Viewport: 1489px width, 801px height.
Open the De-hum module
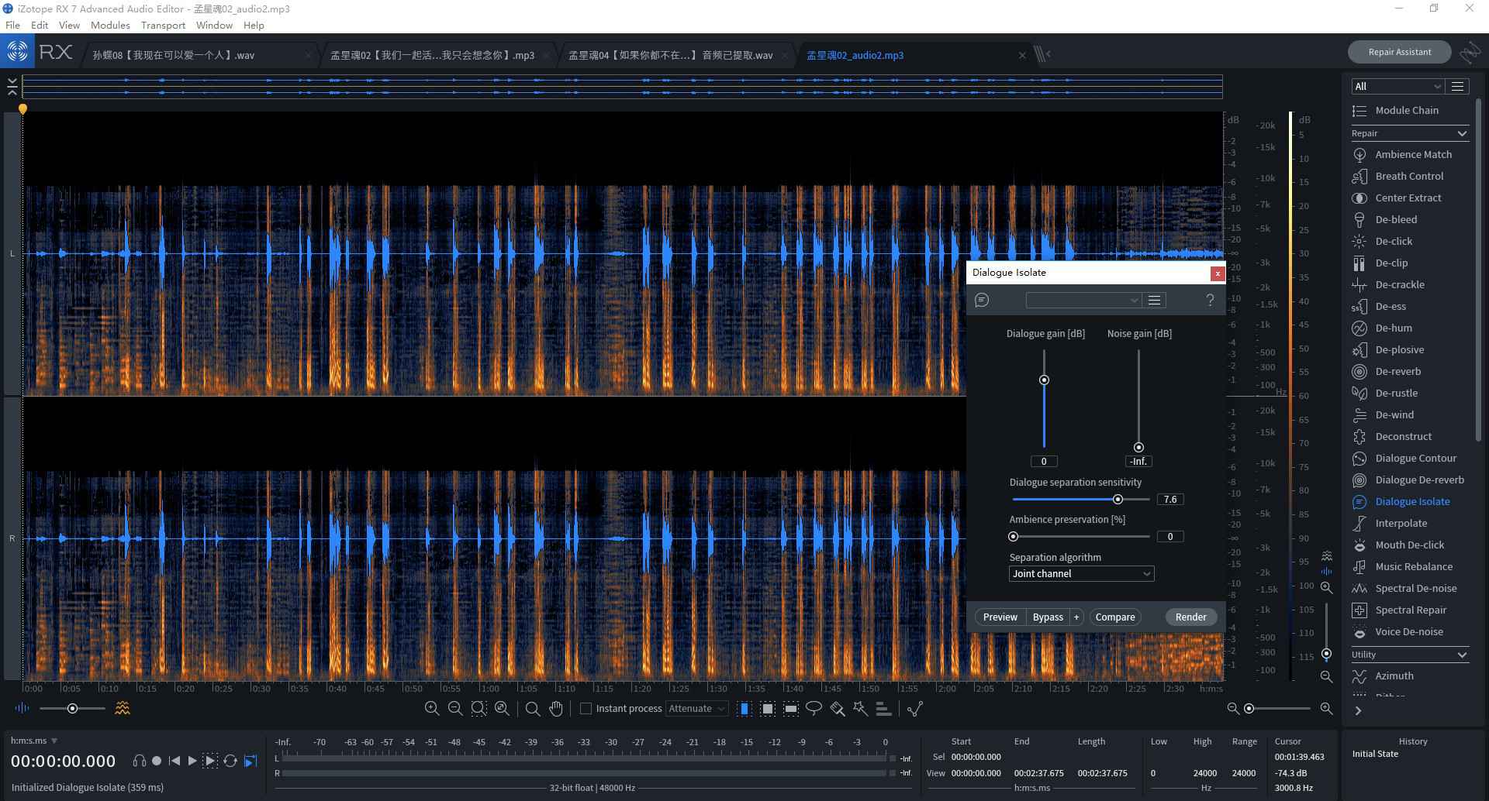click(x=1393, y=328)
